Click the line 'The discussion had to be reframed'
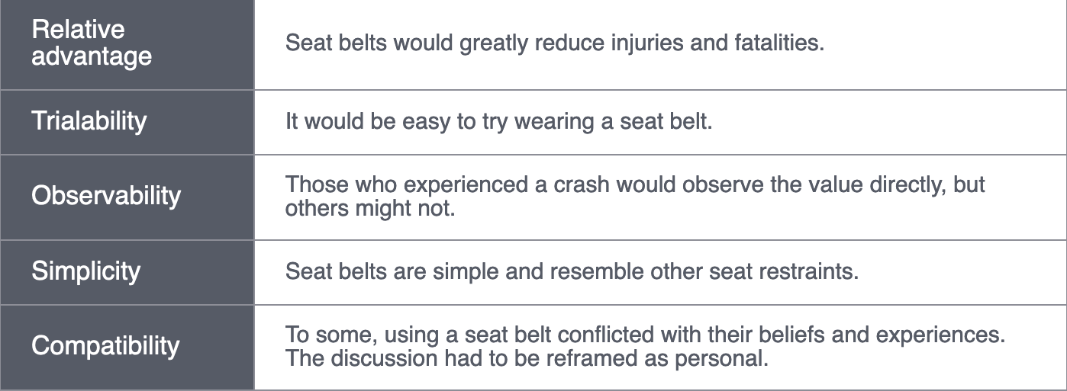Viewport: 1067px width, 391px height. click(526, 358)
